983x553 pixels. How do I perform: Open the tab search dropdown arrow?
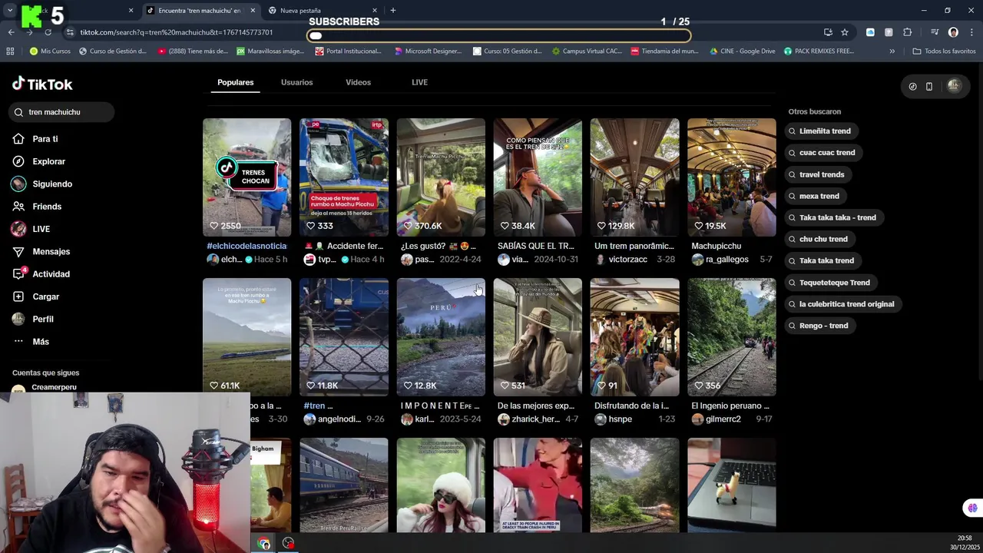tap(10, 11)
